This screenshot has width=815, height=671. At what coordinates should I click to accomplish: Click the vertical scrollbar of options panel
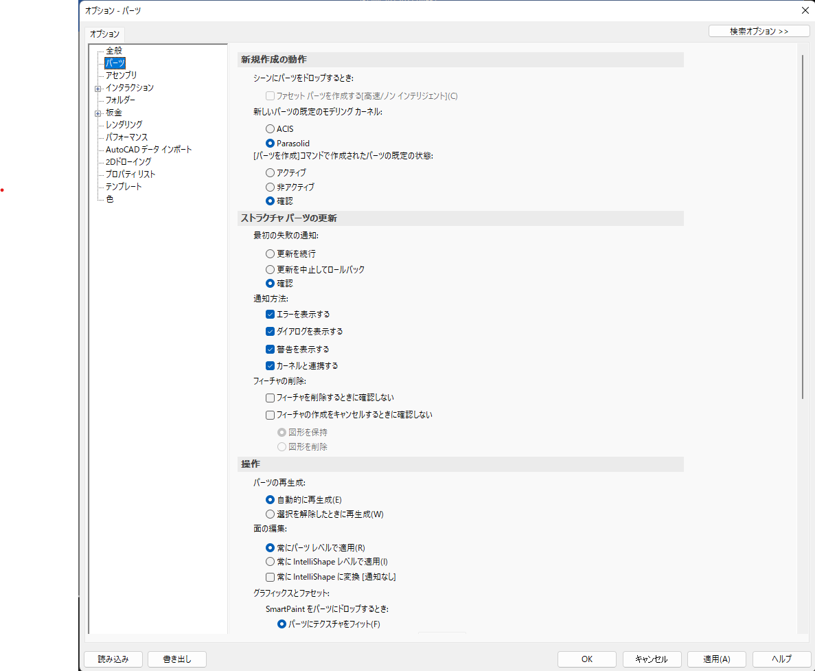click(x=802, y=227)
